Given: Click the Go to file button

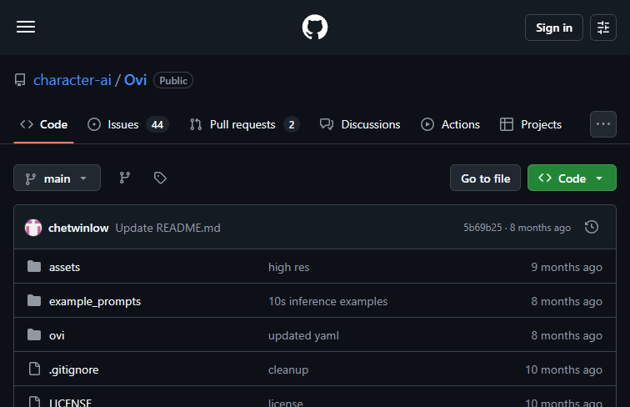Looking at the screenshot, I should click(x=485, y=178).
